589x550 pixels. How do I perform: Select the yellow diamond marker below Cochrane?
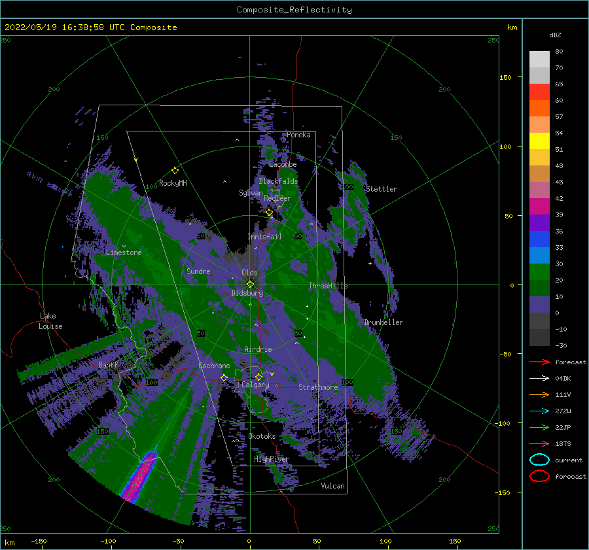pos(224,377)
